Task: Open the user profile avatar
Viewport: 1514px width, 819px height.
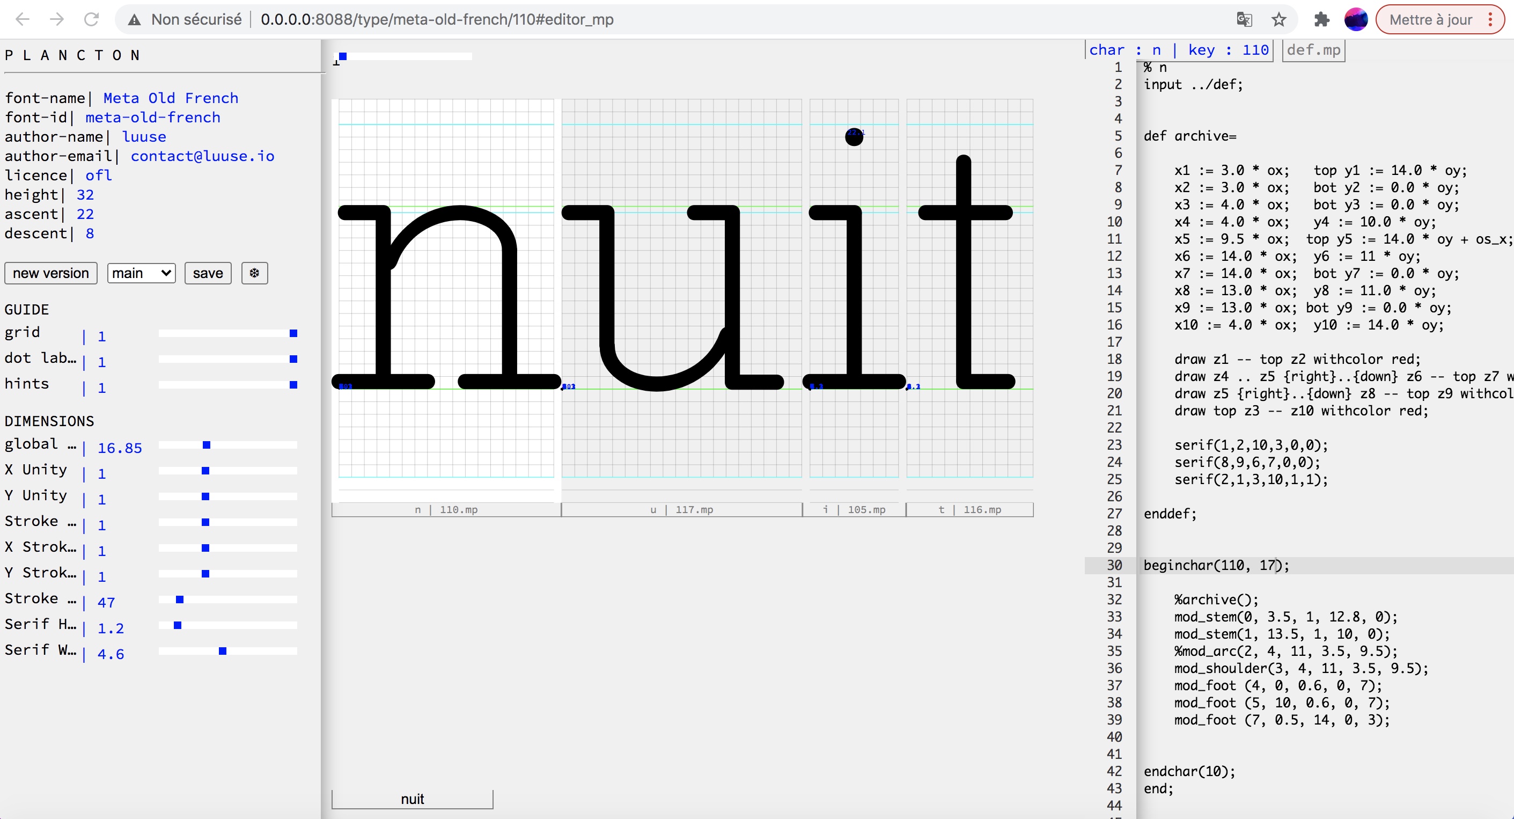Action: pos(1356,19)
